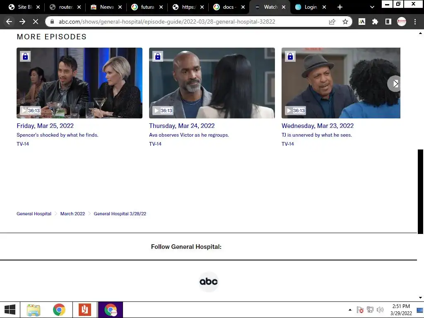Play the Wednesday Mar 23 episode 36:13 badge
The image size is (424, 318).
tap(296, 110)
